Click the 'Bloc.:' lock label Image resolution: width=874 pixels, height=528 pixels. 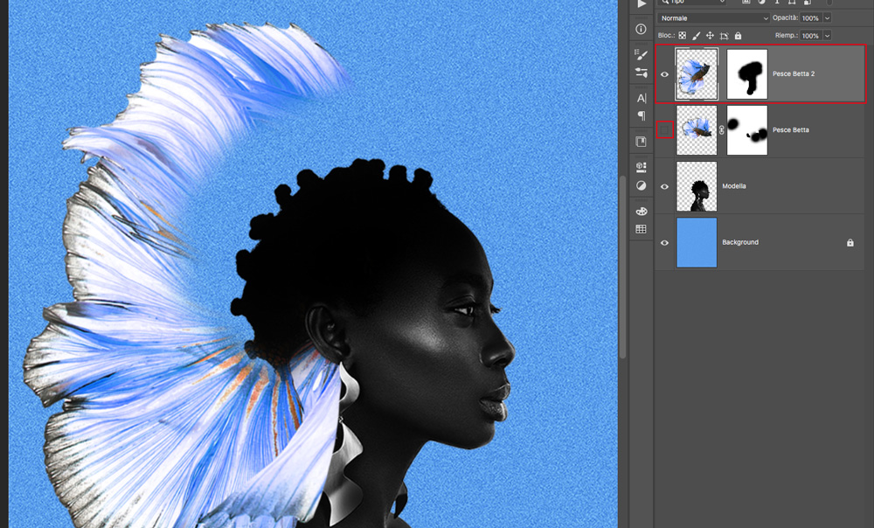666,35
